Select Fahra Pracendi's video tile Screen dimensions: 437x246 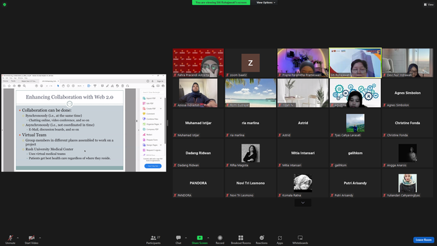(198, 63)
